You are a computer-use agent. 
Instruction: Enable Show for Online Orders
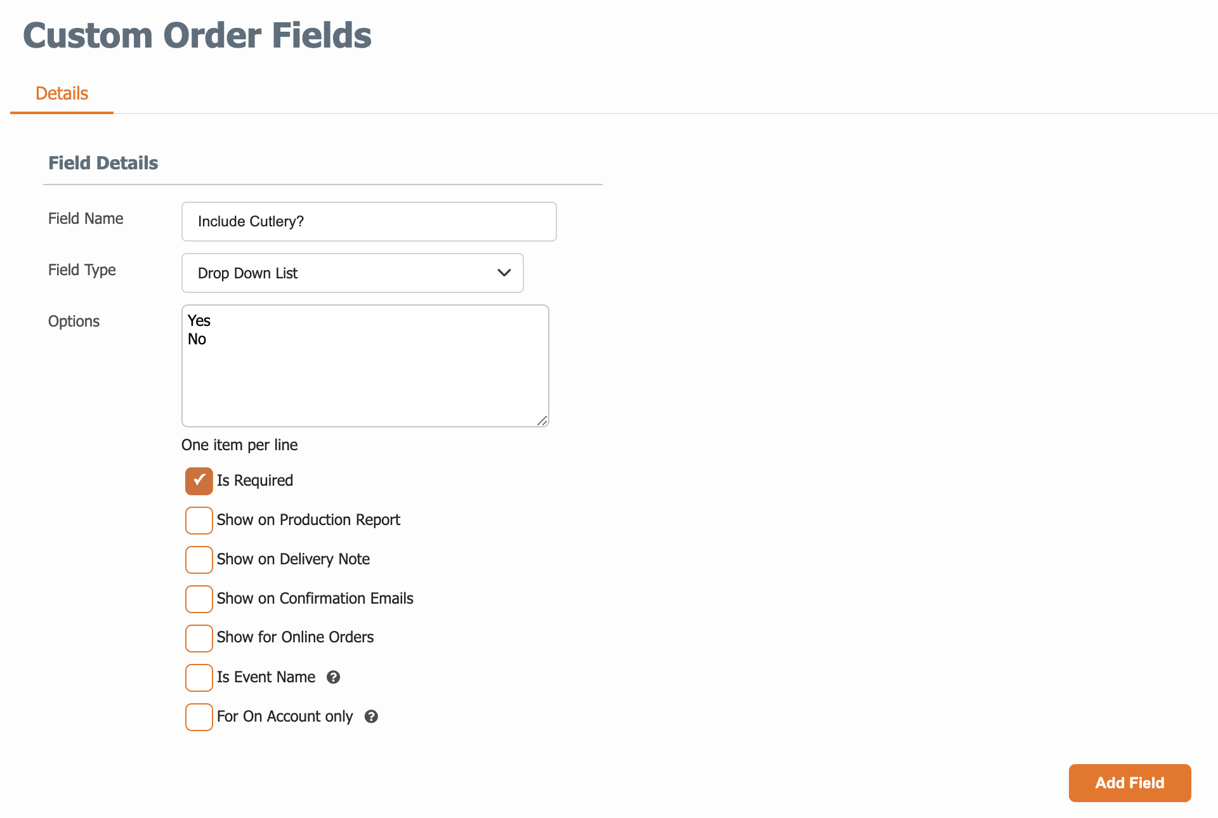click(199, 639)
